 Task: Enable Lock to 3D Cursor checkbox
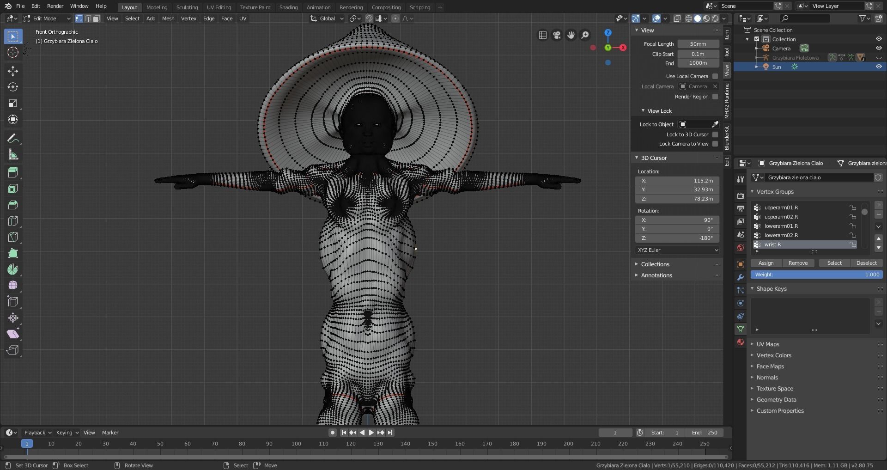click(715, 134)
